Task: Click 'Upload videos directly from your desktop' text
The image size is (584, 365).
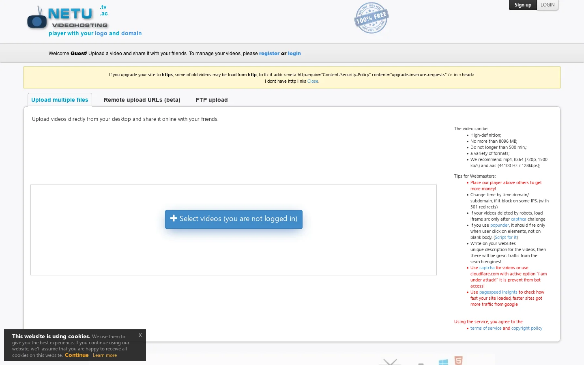Action: (125, 119)
